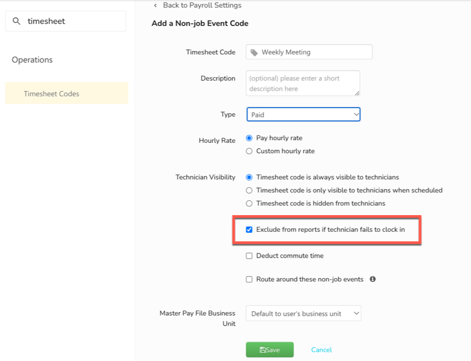Uncheck Exclude from reports if technician fails to clock in

(249, 229)
